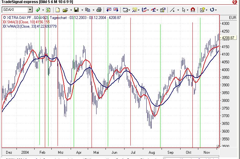Screen dimensions: 240x159
Task: Click the green refresh chart icon
Action: tap(48, 10)
